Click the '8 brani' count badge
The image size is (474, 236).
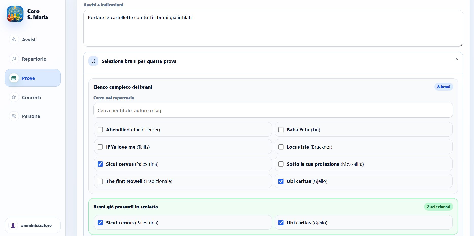(444, 87)
